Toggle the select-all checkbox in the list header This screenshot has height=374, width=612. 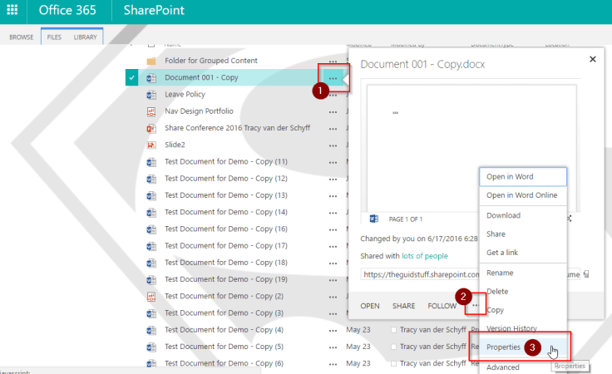coord(151,43)
